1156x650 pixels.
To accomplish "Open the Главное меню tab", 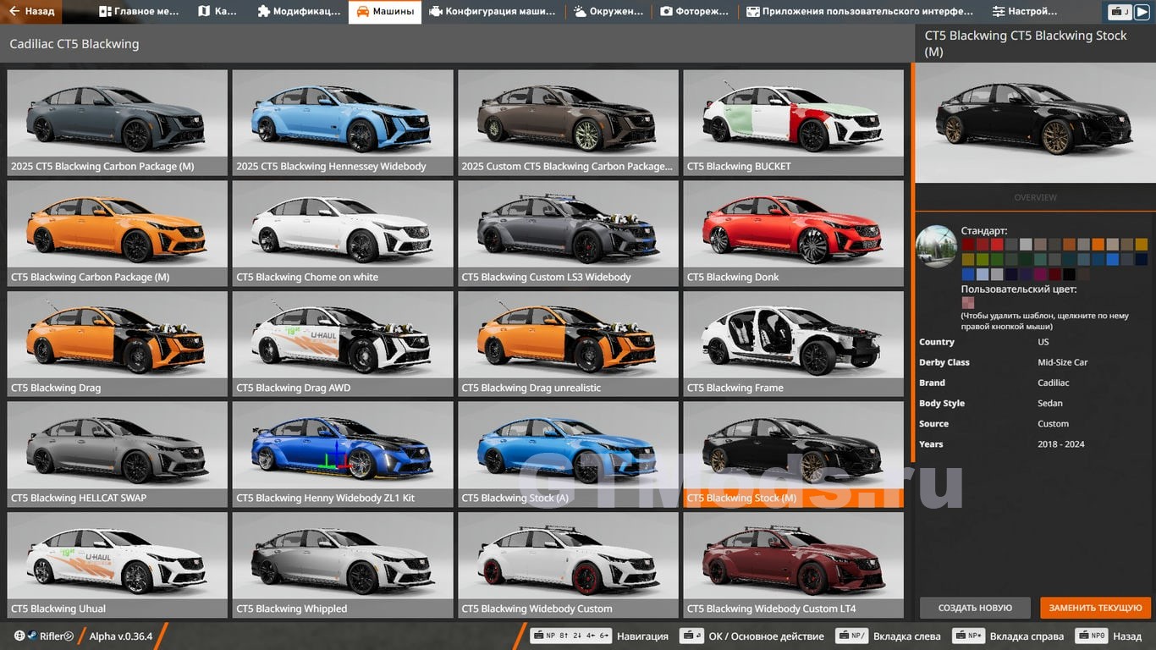I will click(139, 12).
